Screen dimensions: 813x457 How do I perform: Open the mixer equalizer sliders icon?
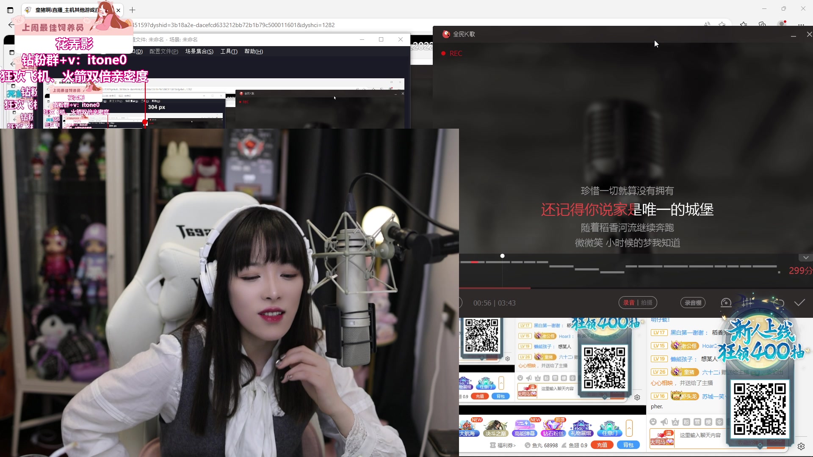tap(747, 303)
